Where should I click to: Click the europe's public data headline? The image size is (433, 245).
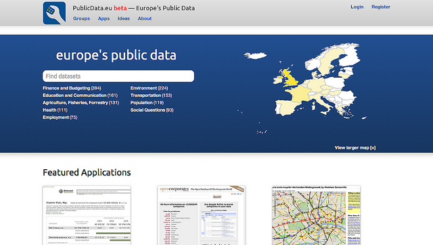[116, 55]
